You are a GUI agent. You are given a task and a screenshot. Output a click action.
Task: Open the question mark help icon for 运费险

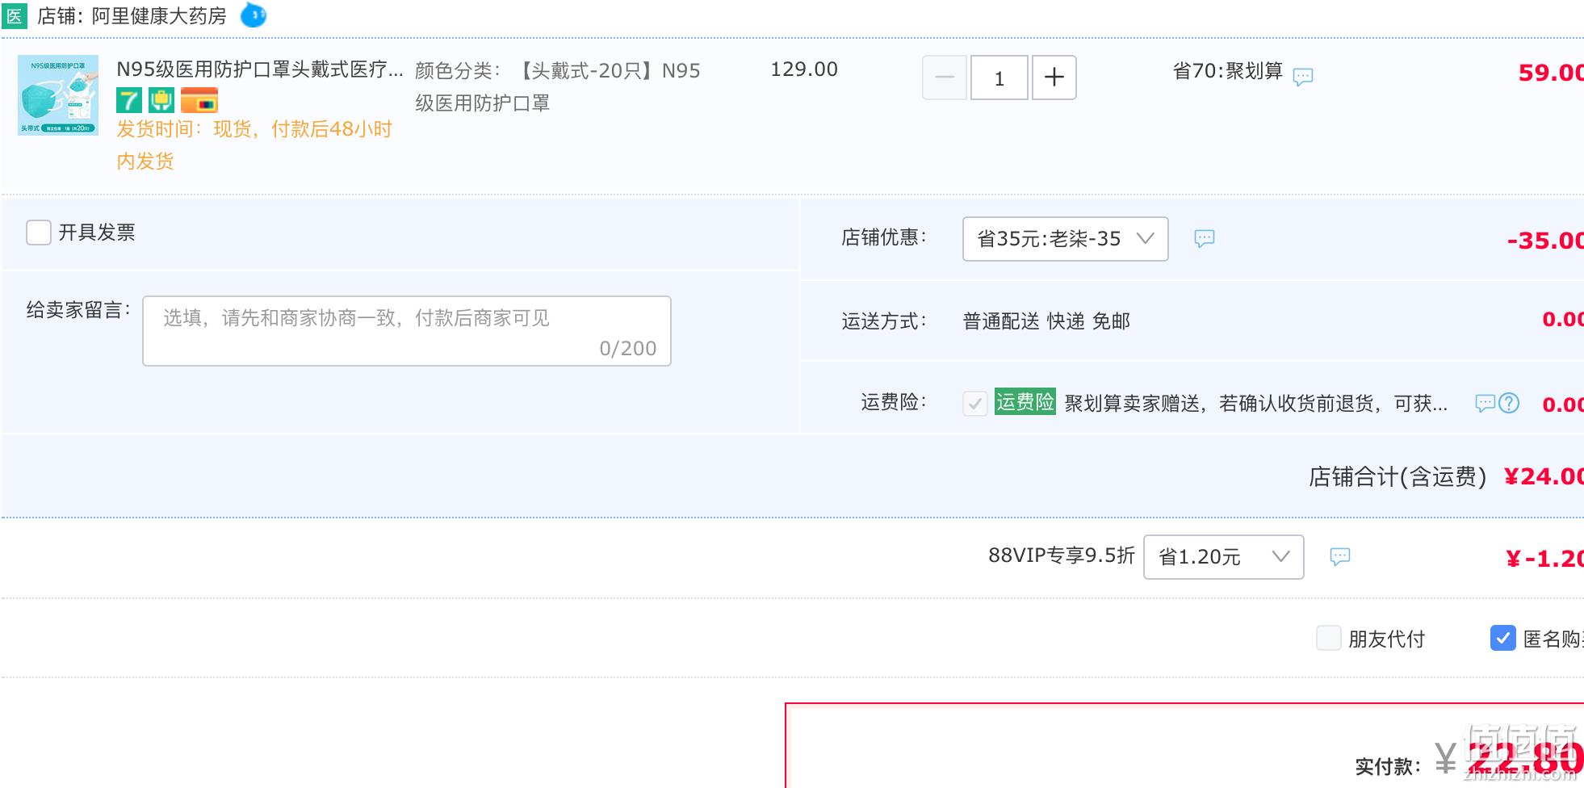click(x=1509, y=403)
